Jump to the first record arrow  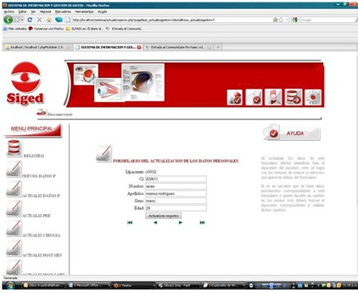[x=130, y=223]
